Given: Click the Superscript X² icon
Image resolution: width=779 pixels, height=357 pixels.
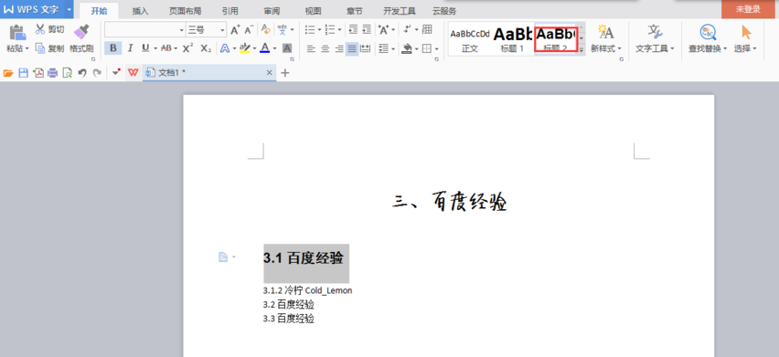Looking at the screenshot, I should click(x=187, y=48).
